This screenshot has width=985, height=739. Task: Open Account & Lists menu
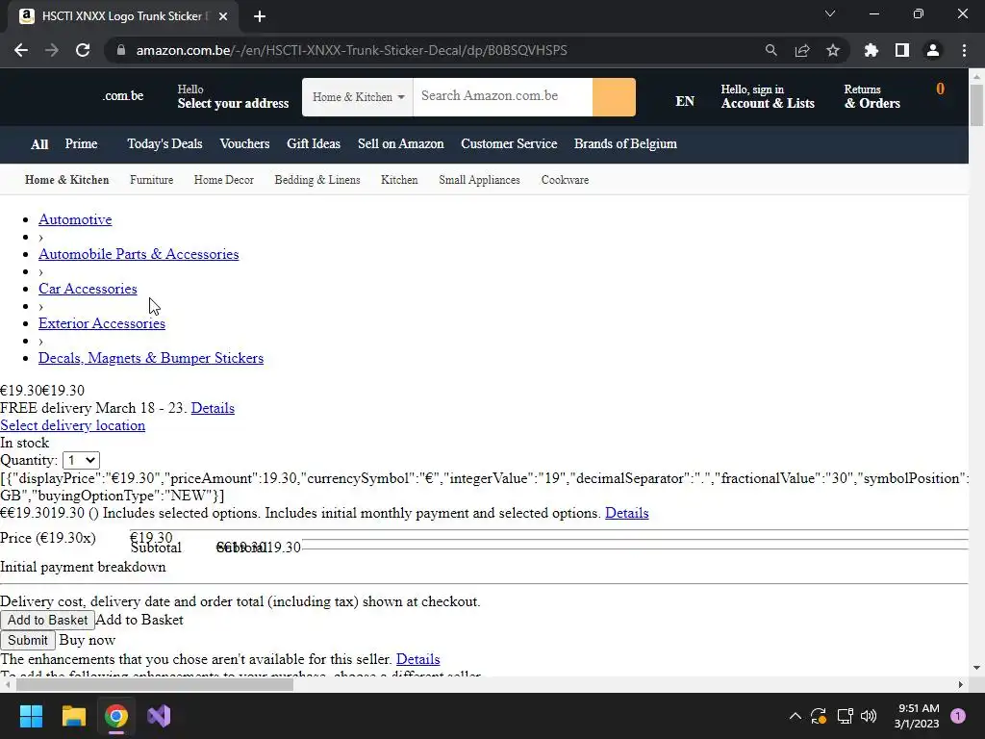pos(768,97)
